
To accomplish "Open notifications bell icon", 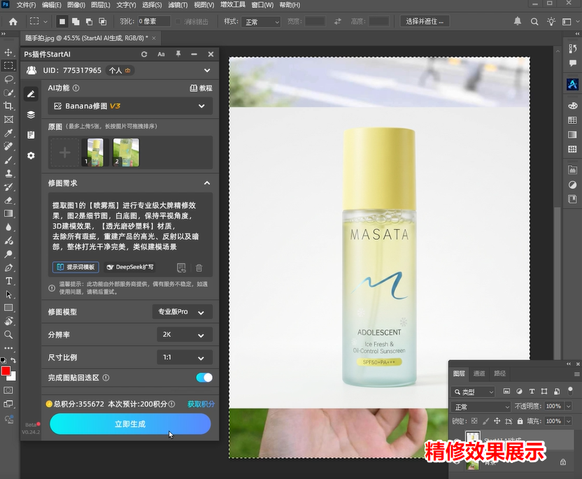I will 518,21.
